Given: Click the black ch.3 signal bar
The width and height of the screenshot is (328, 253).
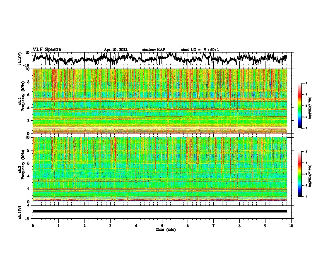Looking at the screenshot, I should (160, 211).
